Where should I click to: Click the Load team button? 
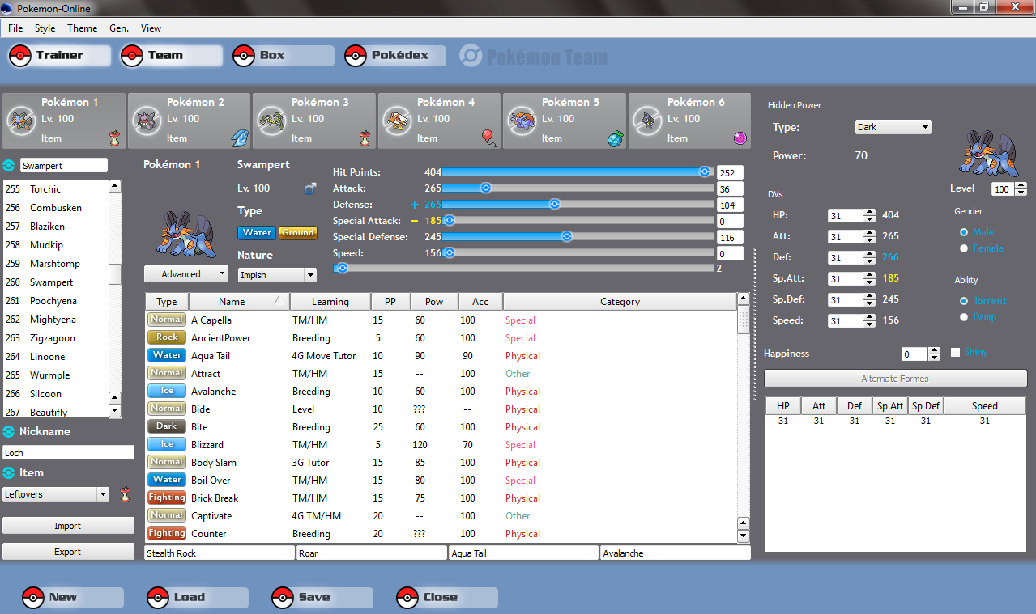pyautogui.click(x=197, y=598)
